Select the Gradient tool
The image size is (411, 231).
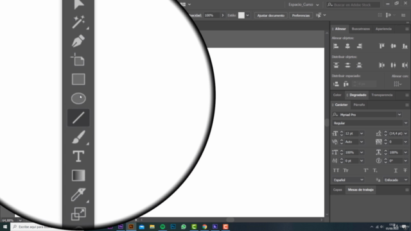click(x=78, y=175)
